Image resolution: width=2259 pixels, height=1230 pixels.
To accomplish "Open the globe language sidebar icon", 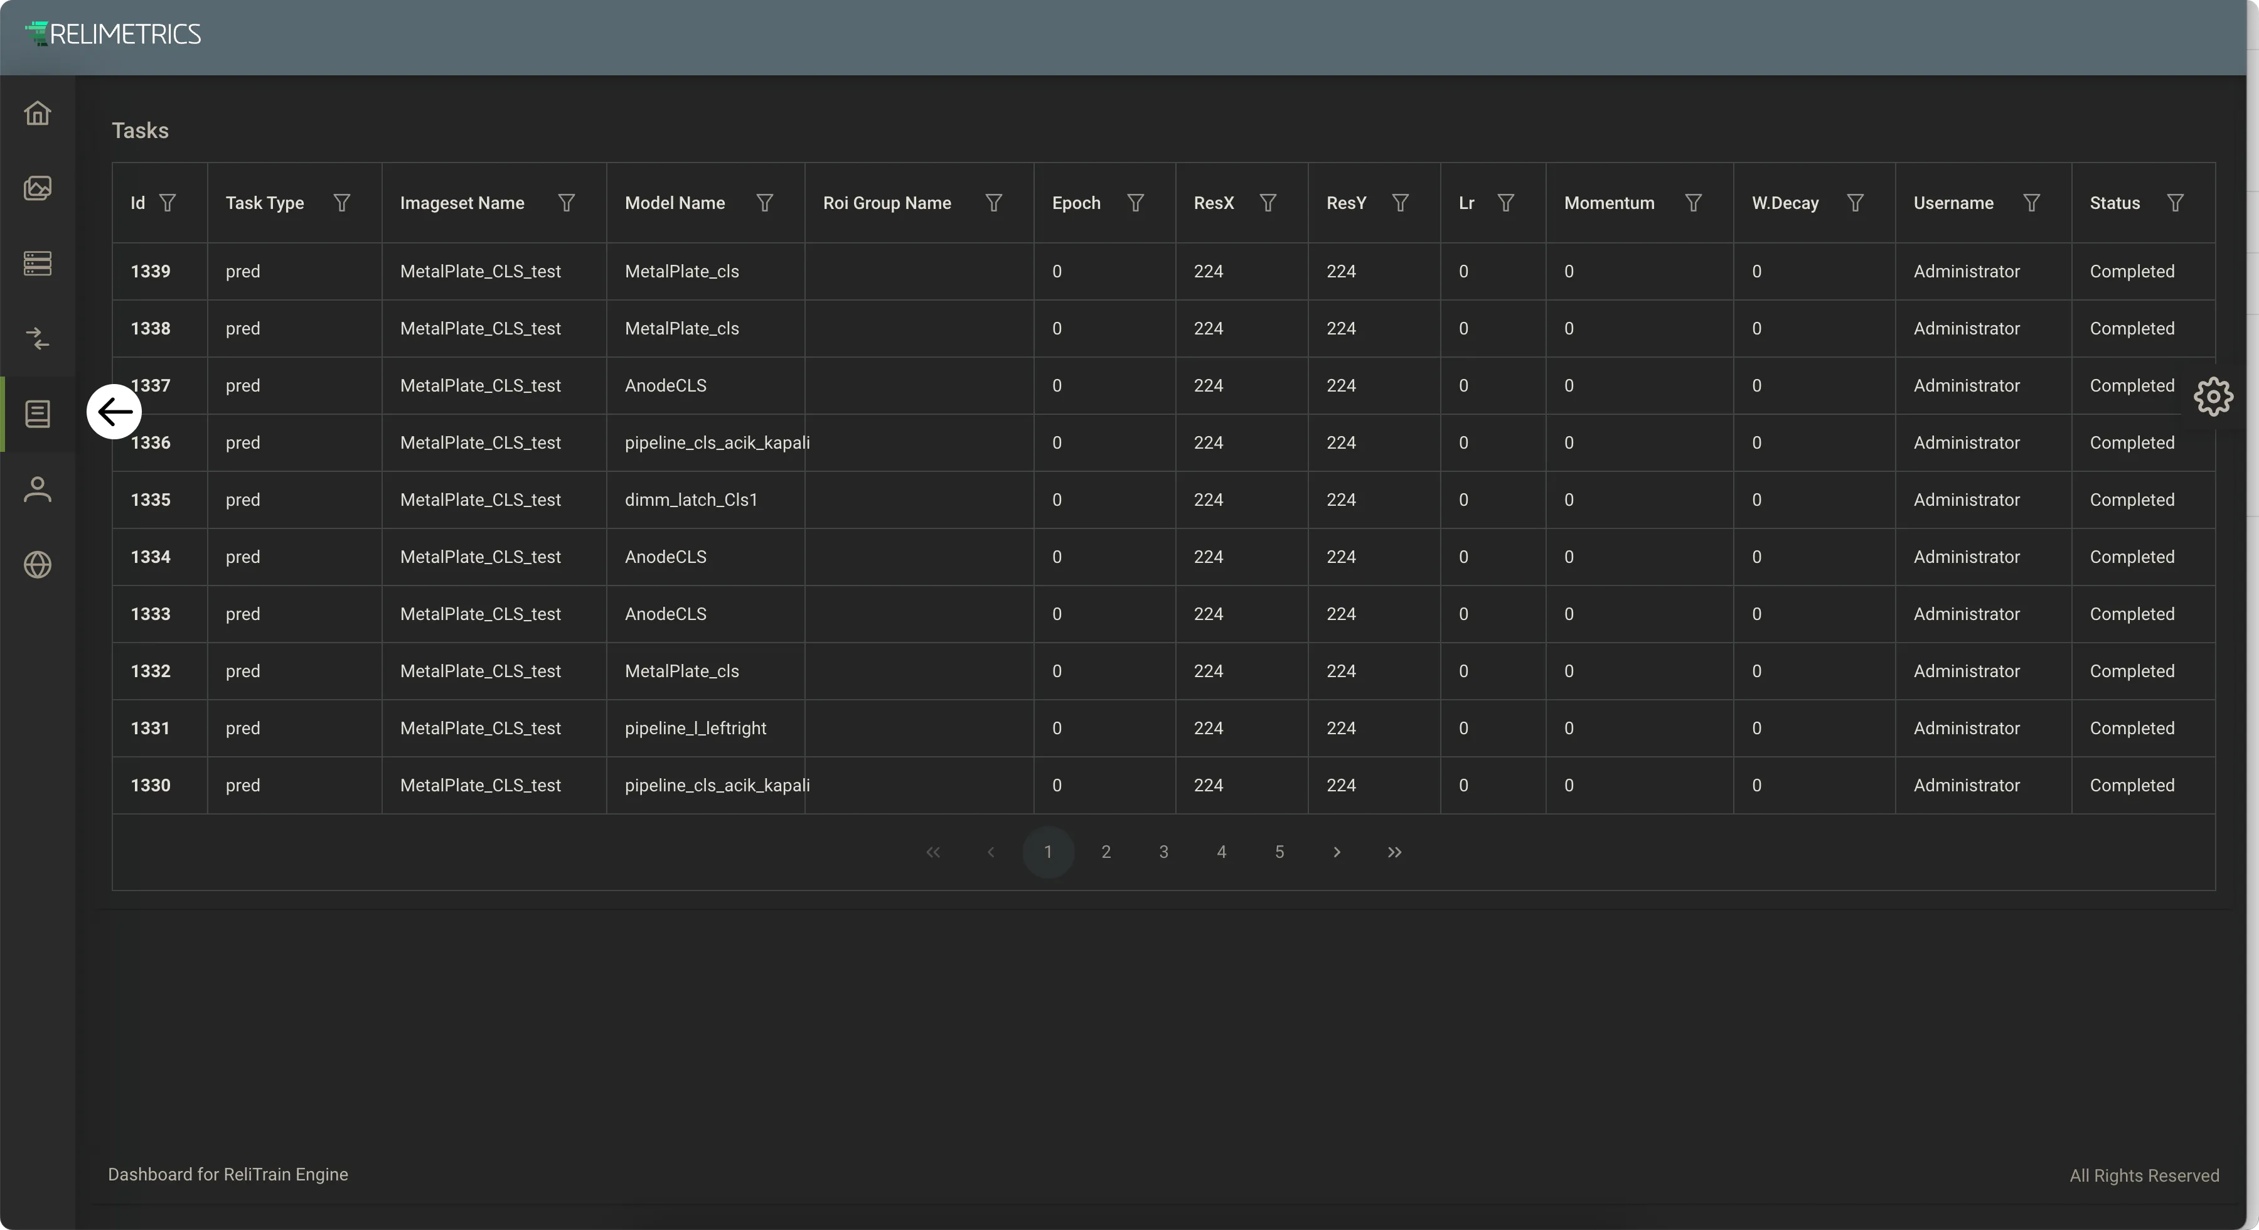I will click(x=38, y=564).
